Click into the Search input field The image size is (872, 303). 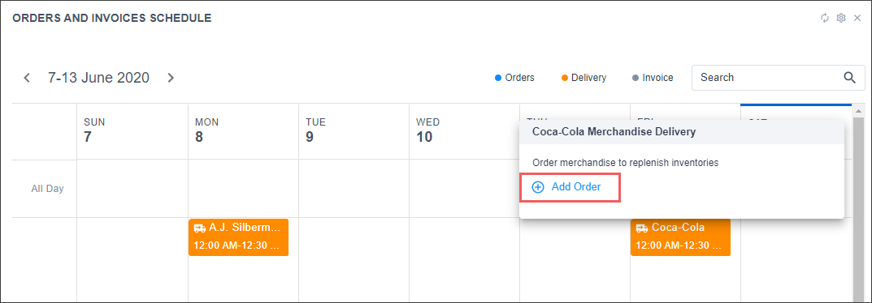click(767, 78)
